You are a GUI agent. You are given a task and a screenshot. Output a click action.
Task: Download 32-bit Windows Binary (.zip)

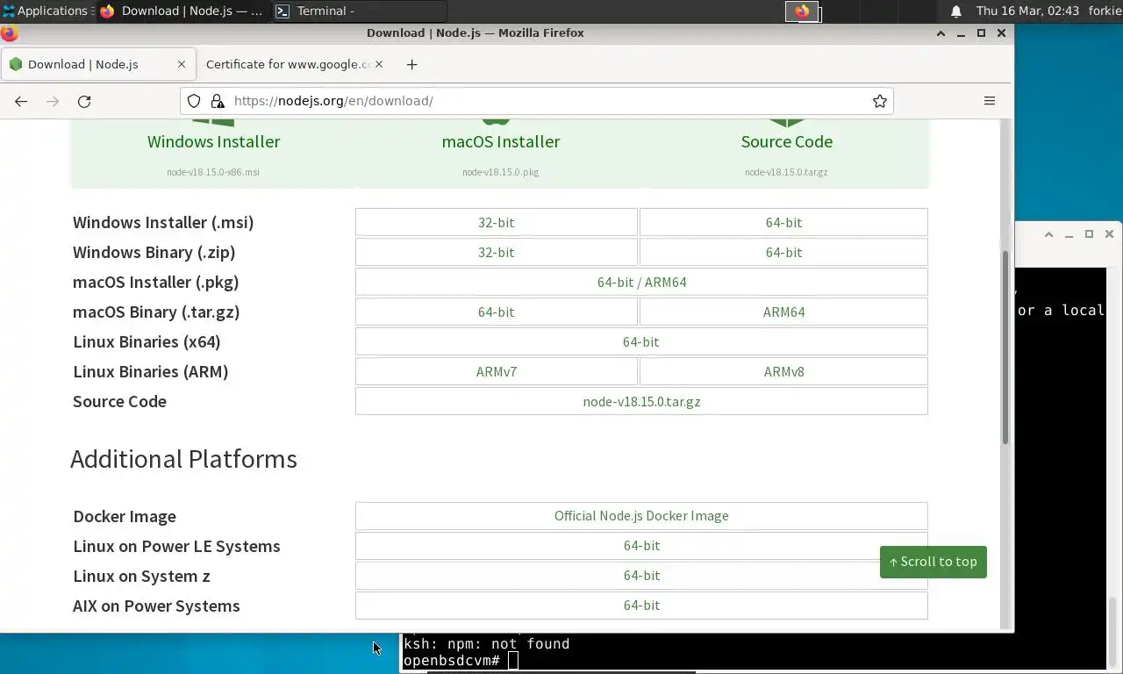pyautogui.click(x=497, y=252)
